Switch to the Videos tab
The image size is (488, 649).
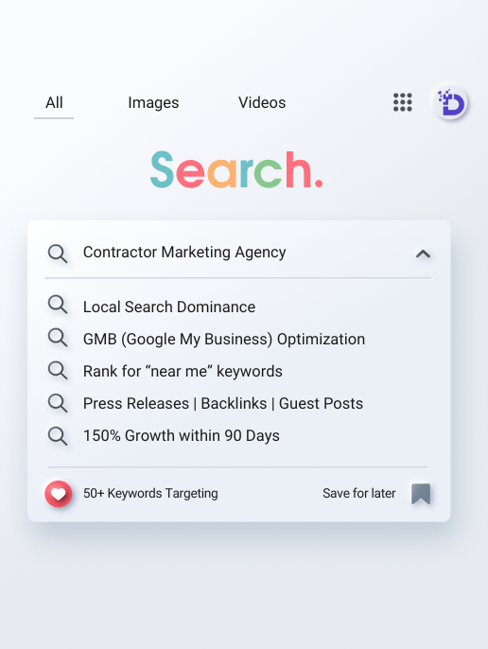[262, 102]
